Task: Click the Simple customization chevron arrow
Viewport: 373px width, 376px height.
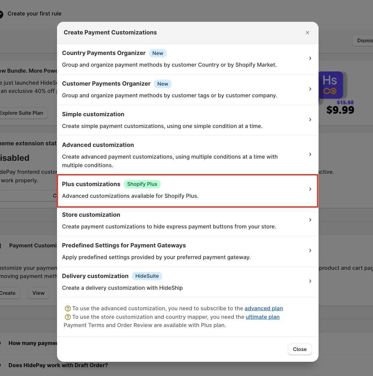Action: pyautogui.click(x=310, y=120)
